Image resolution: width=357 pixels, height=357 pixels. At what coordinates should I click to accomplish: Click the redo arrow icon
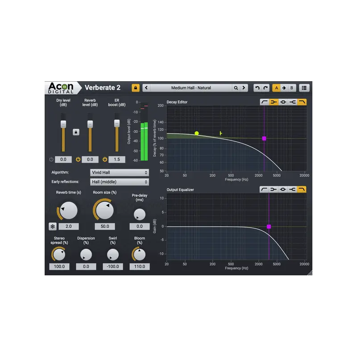[x=266, y=88]
